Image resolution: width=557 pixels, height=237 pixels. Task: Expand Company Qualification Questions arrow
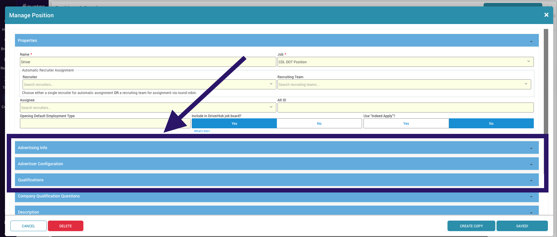point(531,197)
